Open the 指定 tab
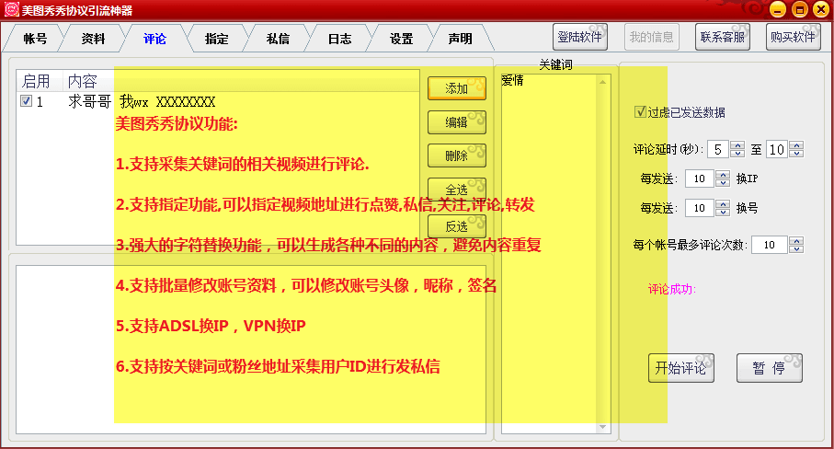The image size is (834, 449). coord(216,39)
